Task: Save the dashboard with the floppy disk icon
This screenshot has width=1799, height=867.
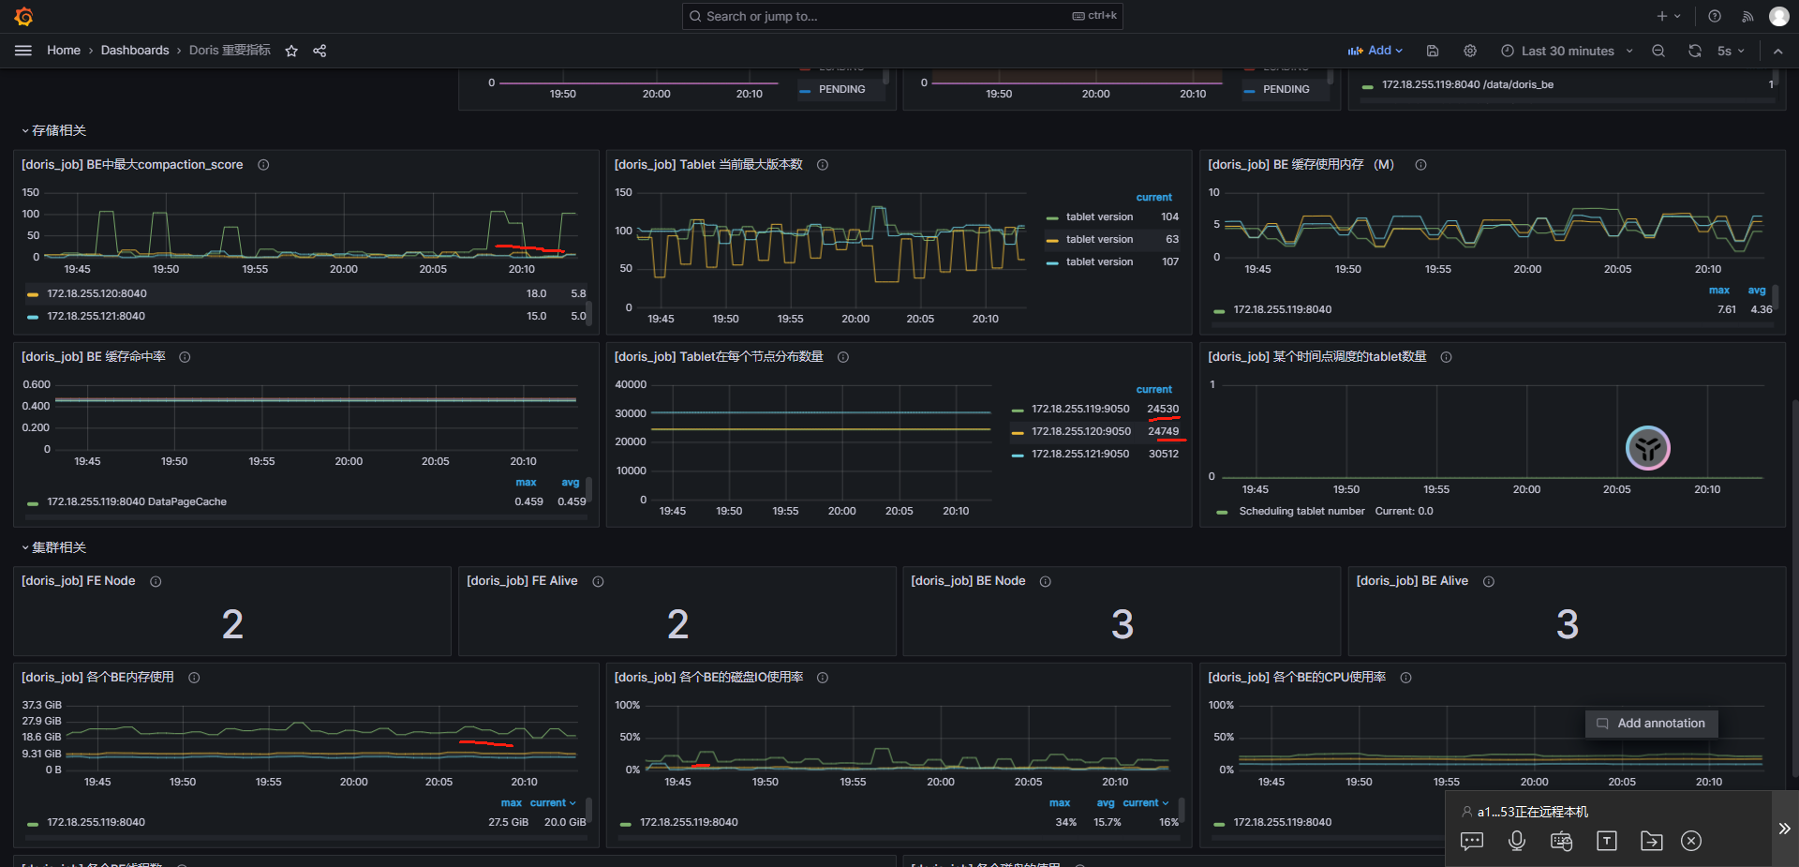Action: [1433, 51]
